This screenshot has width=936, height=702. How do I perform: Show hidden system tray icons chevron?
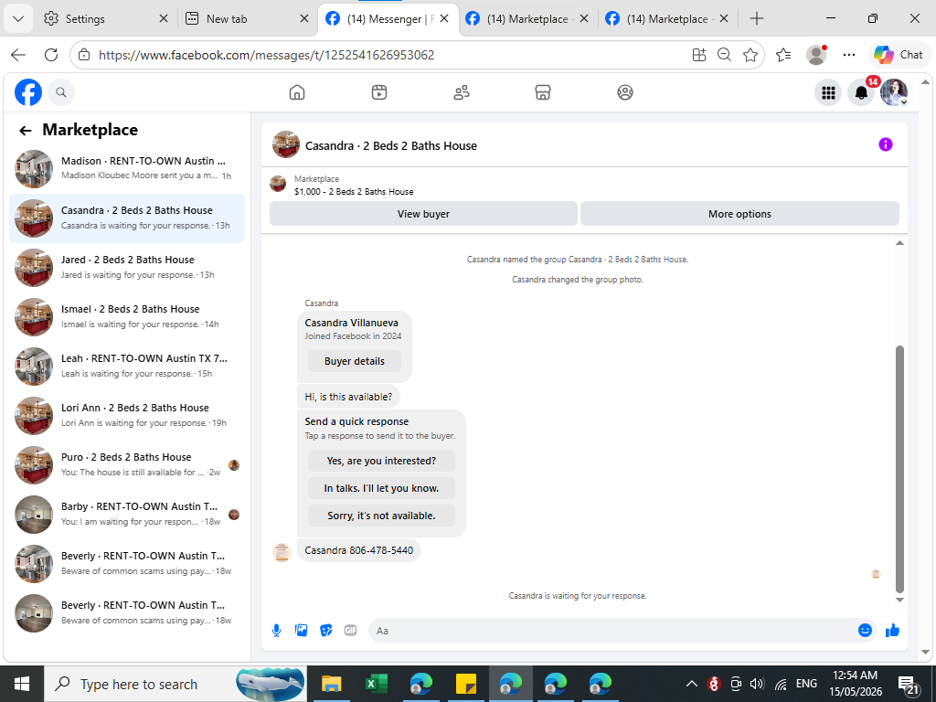pos(691,684)
